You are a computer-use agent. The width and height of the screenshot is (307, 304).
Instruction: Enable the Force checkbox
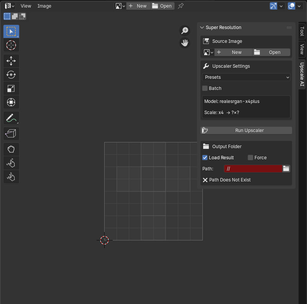coord(250,157)
